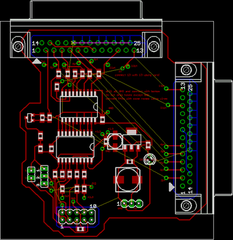The width and height of the screenshot is (233, 240).
Task: Select the small SOT-23 transistor at left
Action: tap(29, 118)
